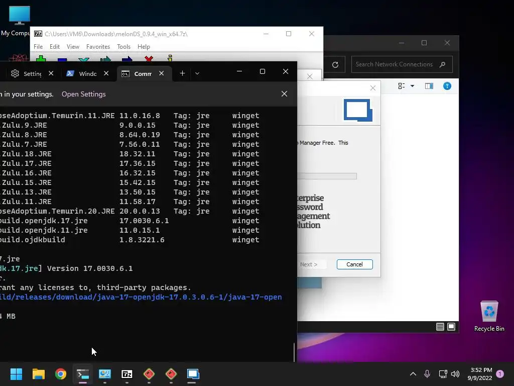The width and height of the screenshot is (514, 386).
Task: Open the 7-Zip Tools menu
Action: coord(123,47)
